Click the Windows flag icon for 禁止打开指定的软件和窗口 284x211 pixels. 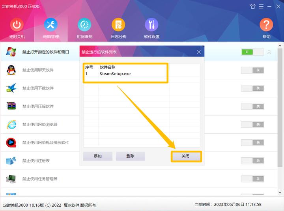(11, 52)
